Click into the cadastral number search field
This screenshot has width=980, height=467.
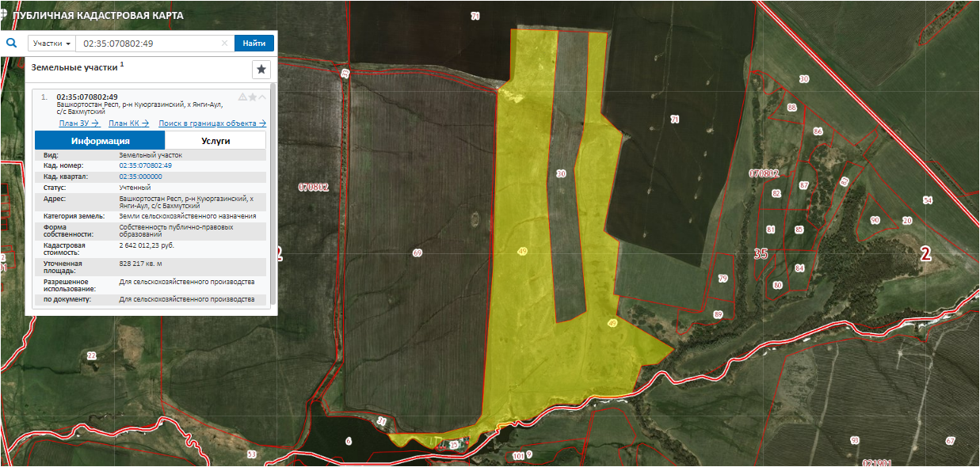(x=147, y=44)
